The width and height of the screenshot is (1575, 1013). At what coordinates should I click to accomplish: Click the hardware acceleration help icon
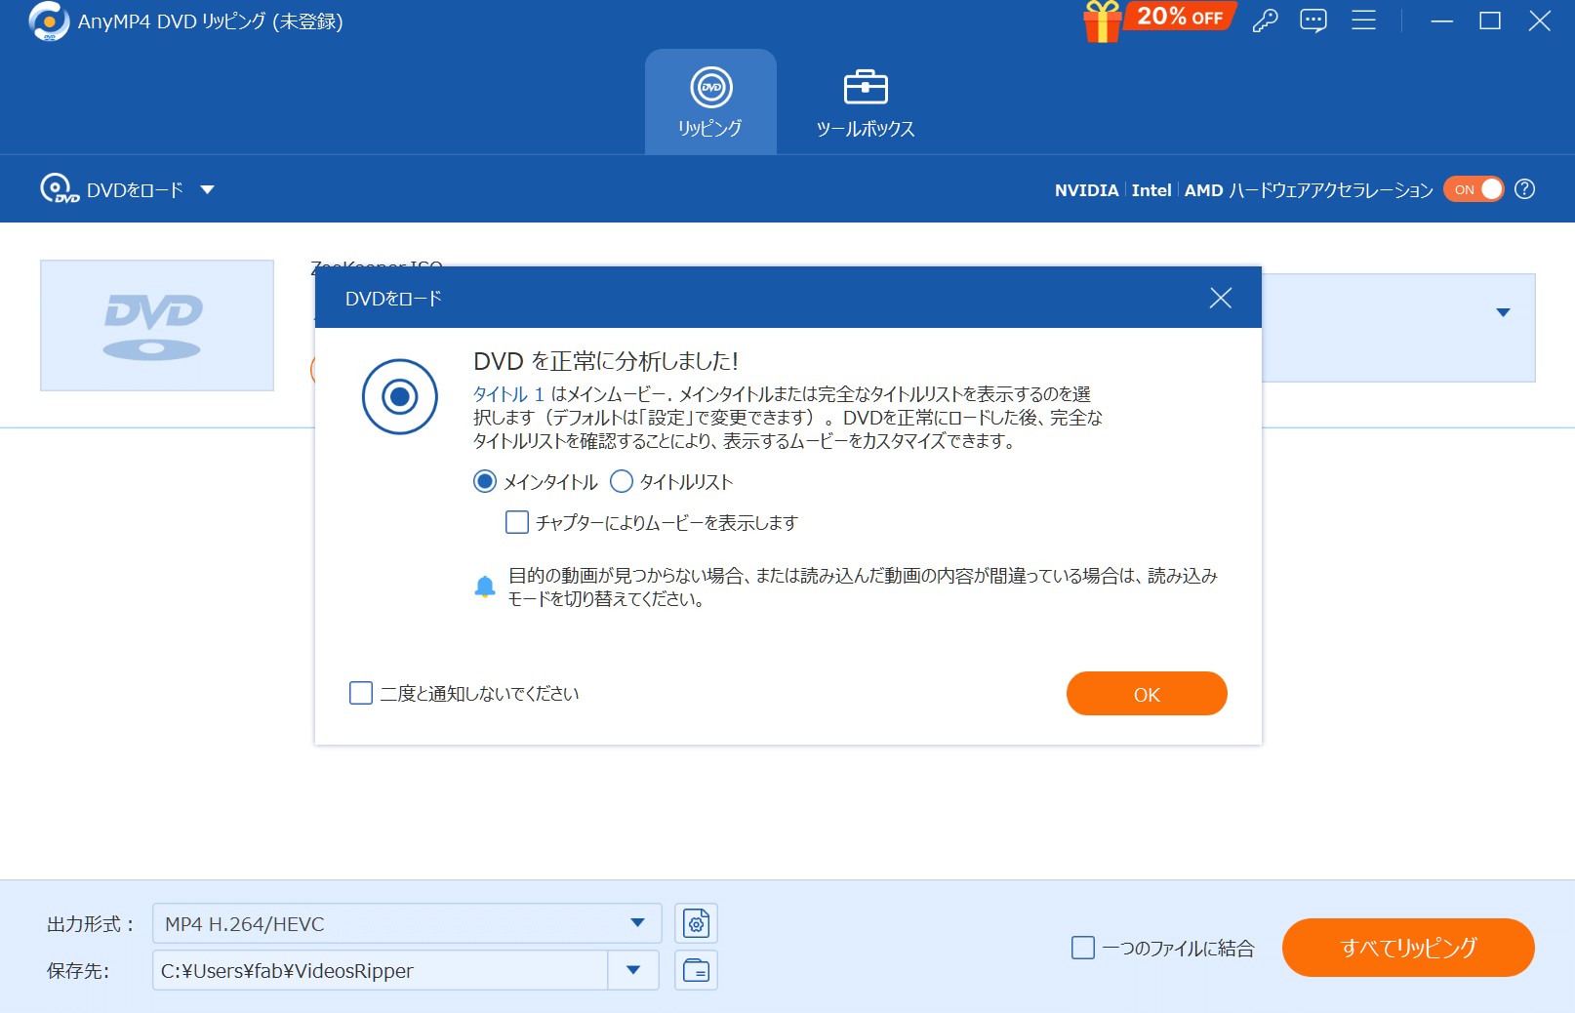pyautogui.click(x=1525, y=189)
